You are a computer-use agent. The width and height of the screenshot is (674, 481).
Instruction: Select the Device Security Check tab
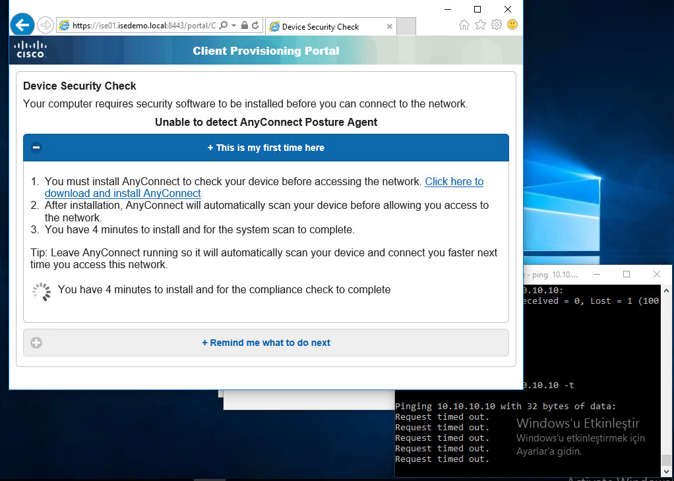pos(330,26)
